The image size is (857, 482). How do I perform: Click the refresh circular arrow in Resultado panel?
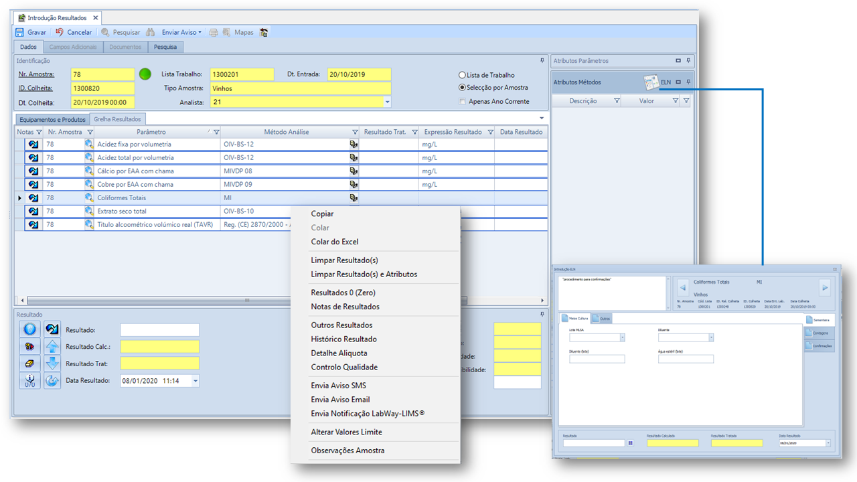tap(52, 381)
